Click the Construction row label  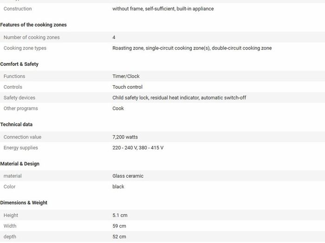(18, 9)
